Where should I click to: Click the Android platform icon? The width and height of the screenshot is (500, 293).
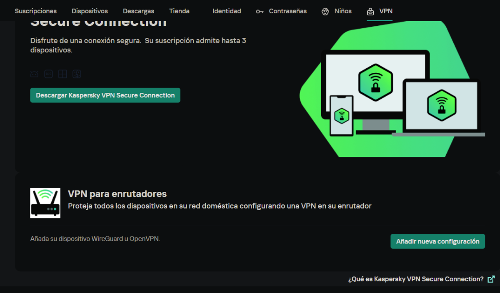click(x=34, y=74)
